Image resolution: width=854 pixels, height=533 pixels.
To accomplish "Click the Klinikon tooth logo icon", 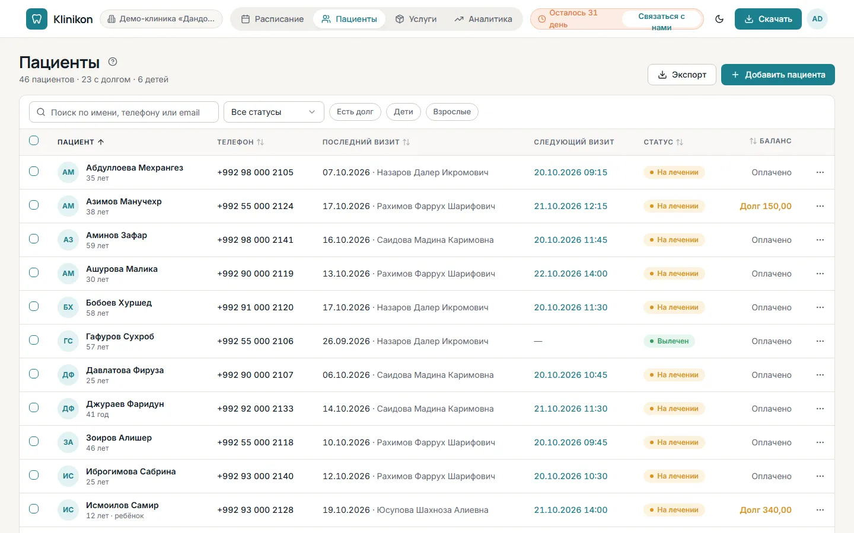I will [x=37, y=19].
